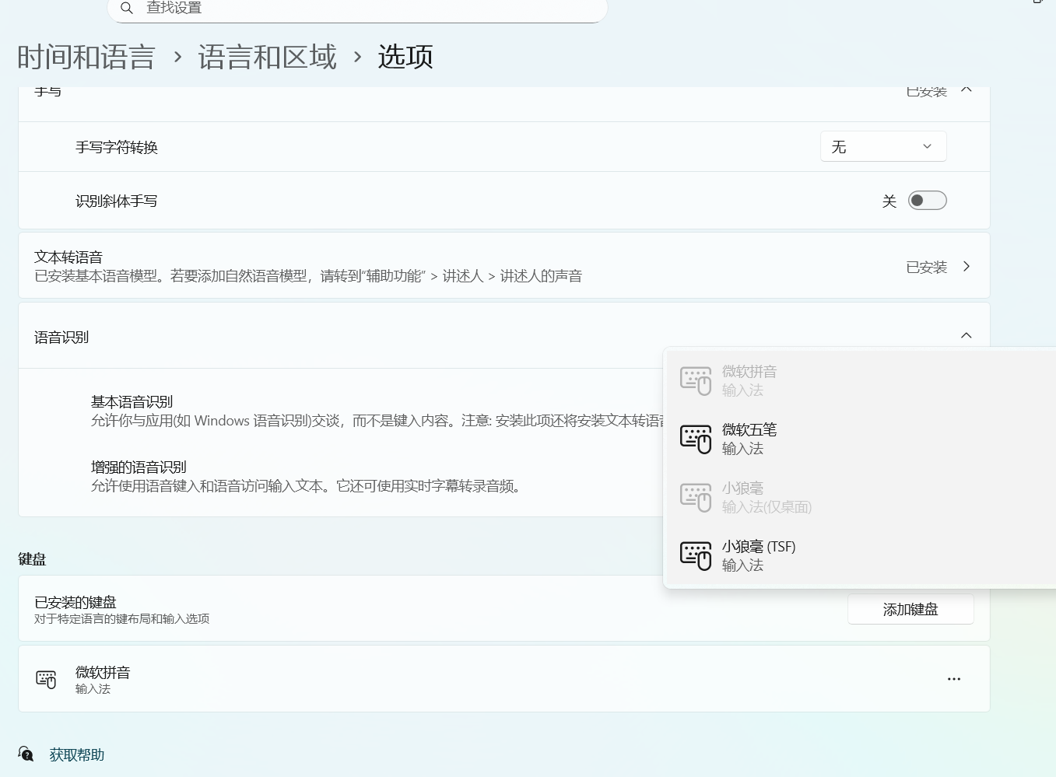Screen dimensions: 1056x777
Task: Click installed 微软拼音 keyboard icon
Action: [46, 679]
